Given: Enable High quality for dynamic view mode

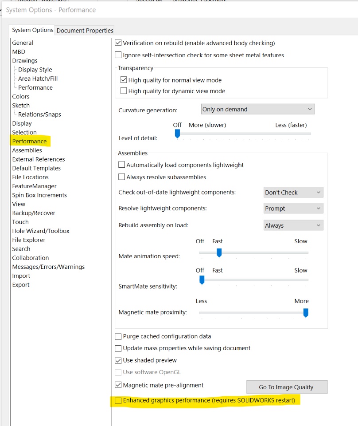Looking at the screenshot, I should pos(124,91).
